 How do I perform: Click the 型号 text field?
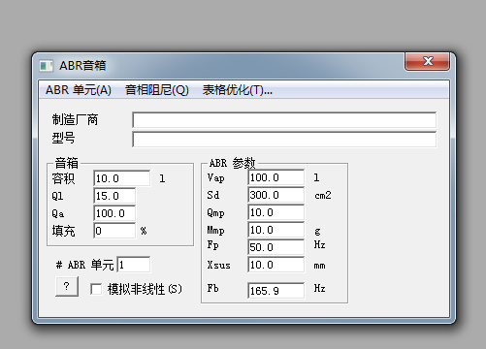tap(284, 139)
